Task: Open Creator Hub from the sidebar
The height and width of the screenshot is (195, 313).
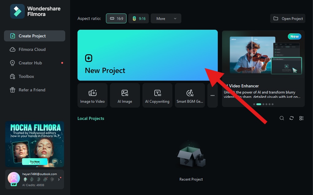Action: (x=35, y=63)
